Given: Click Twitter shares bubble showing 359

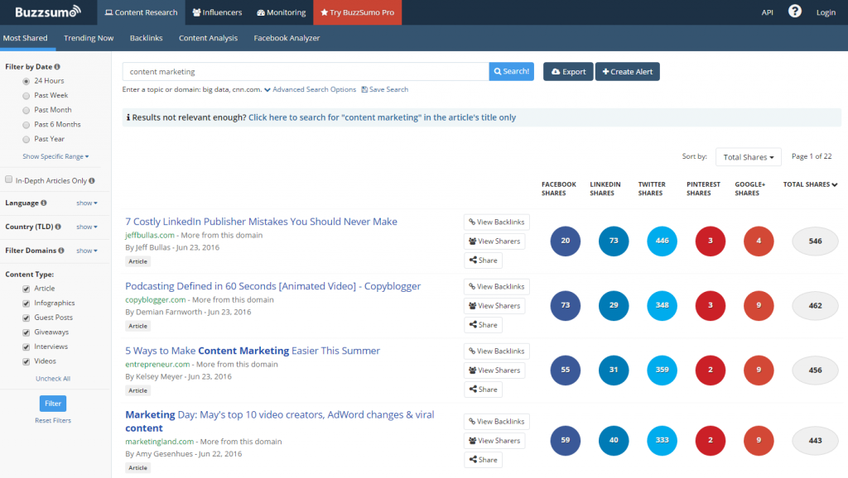Looking at the screenshot, I should (x=662, y=370).
